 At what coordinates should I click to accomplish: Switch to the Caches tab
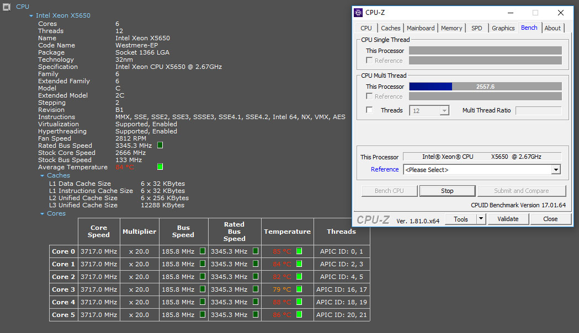[390, 28]
